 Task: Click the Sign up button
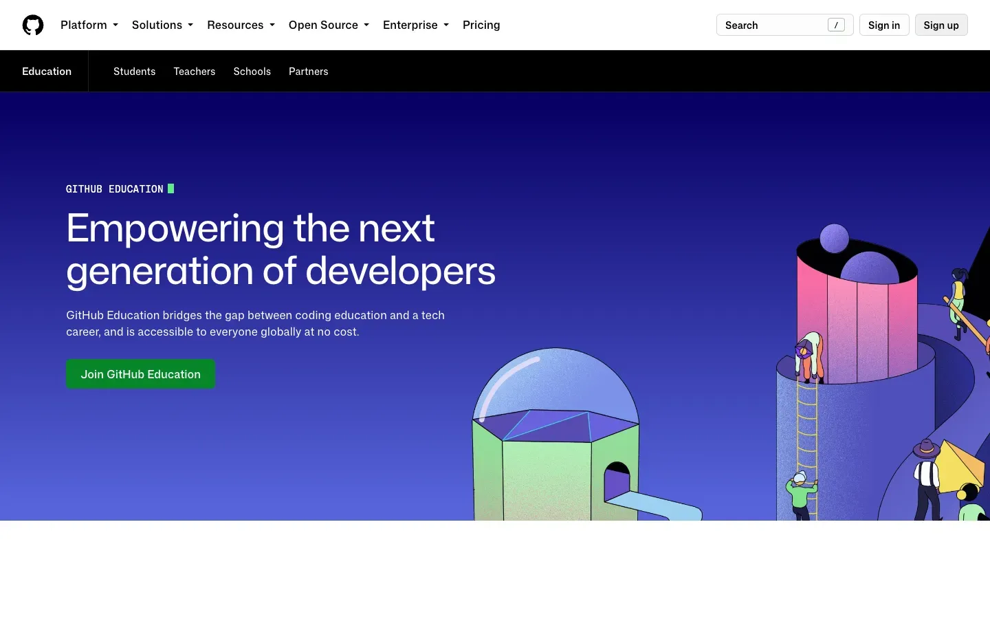941,25
